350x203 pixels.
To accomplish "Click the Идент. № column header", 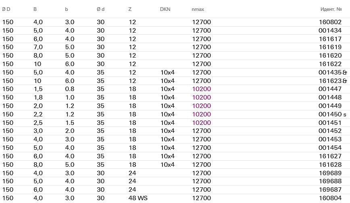I will (331, 9).
